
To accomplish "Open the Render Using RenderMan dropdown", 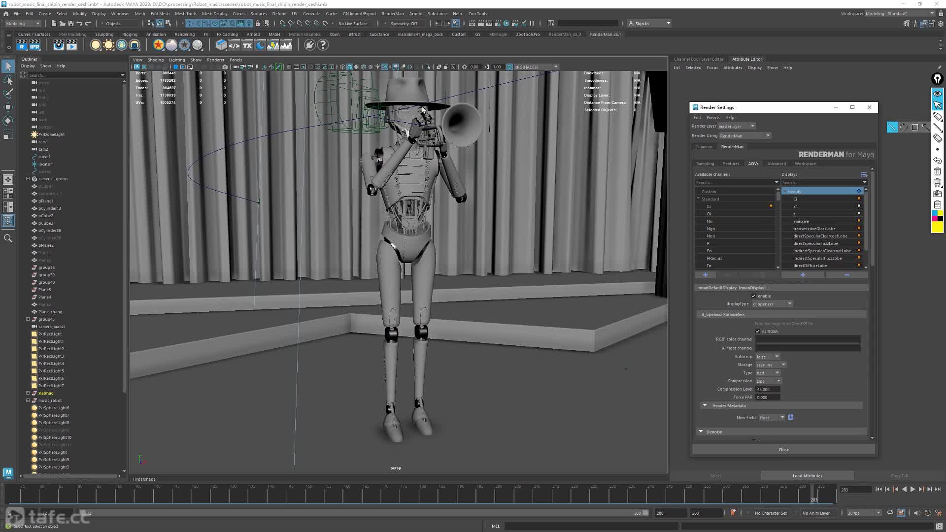I will 744,136.
